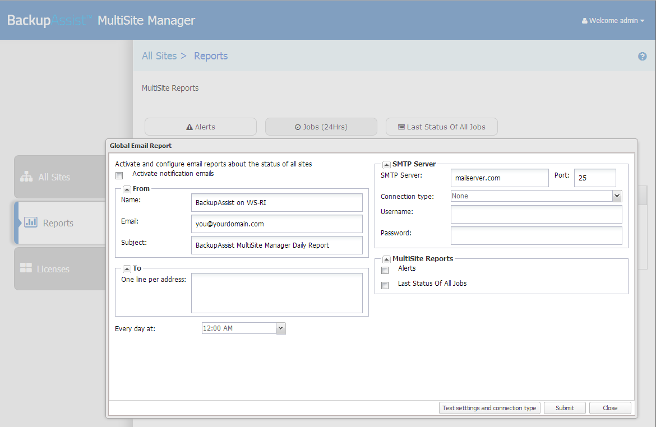656x427 pixels.
Task: Click the Reports bar chart icon in sidebar
Action: (30, 222)
